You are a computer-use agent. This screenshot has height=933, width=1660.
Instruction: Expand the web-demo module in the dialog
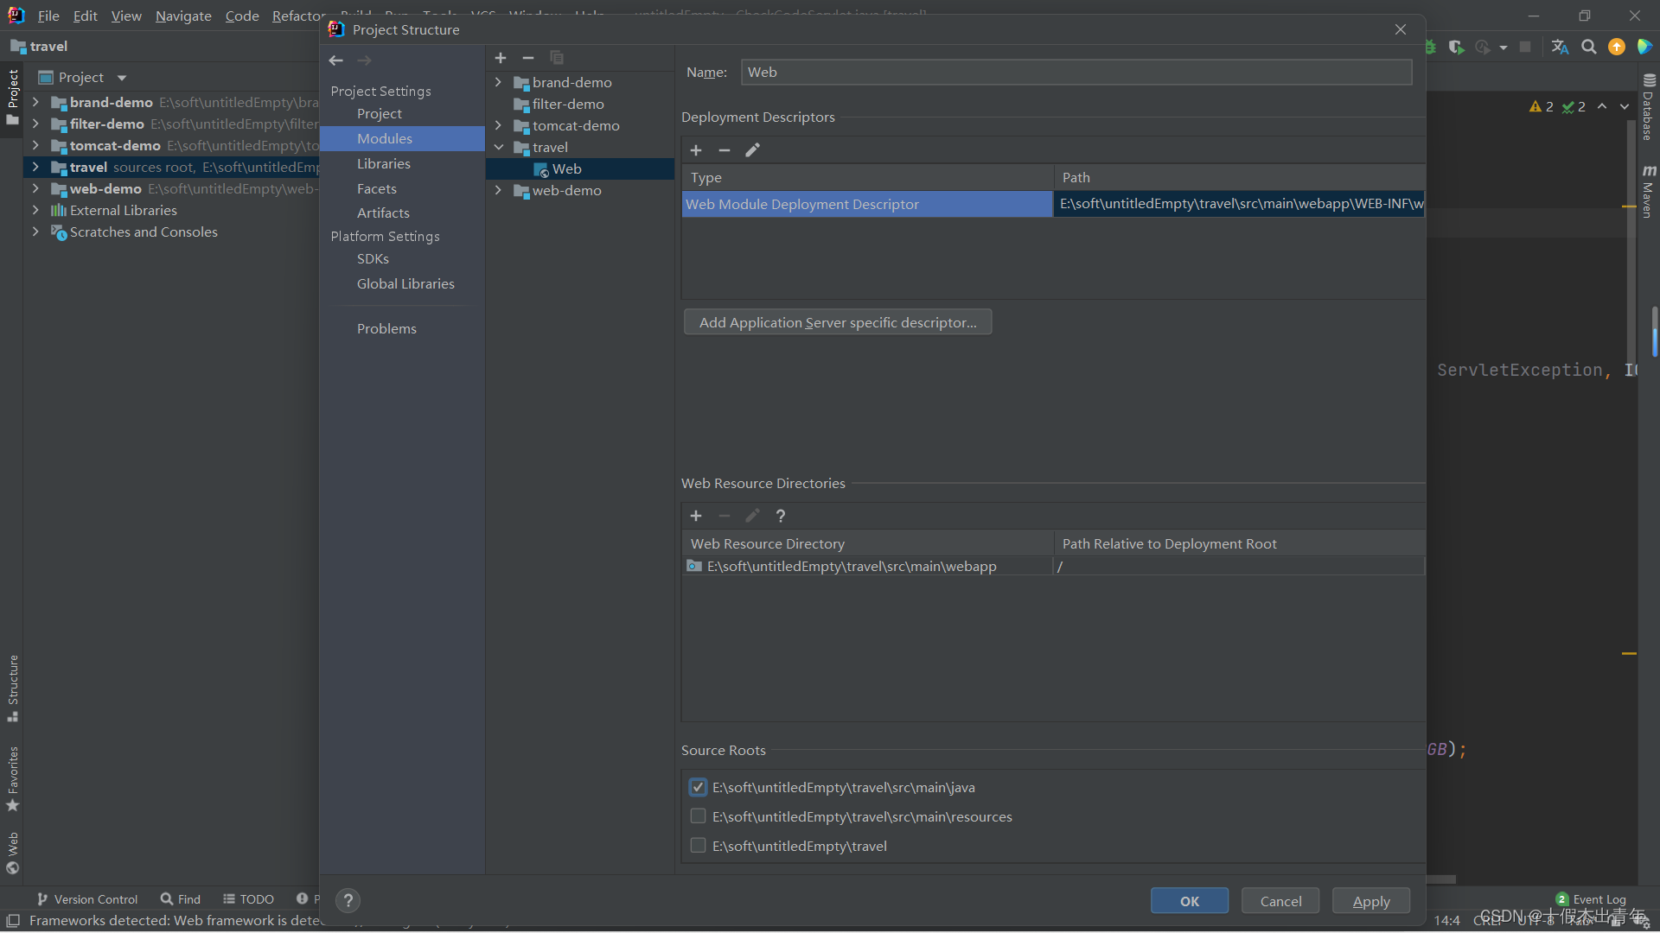(498, 190)
